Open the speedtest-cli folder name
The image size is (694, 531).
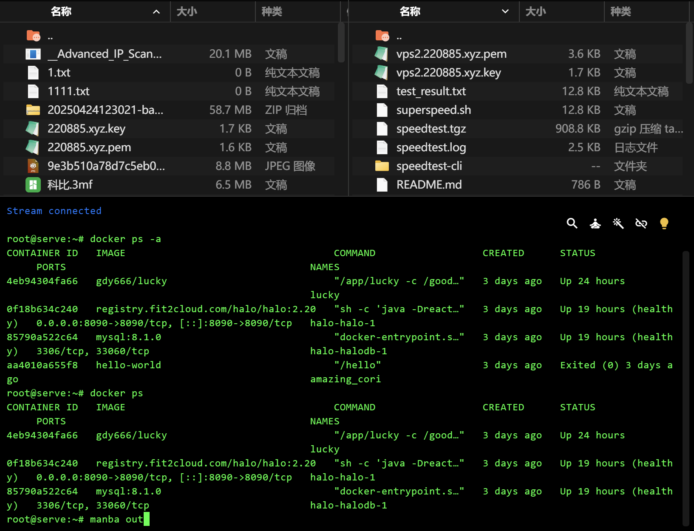pyautogui.click(x=429, y=166)
